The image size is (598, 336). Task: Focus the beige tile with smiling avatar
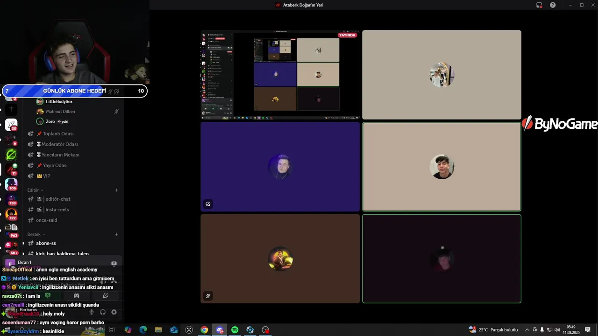click(441, 167)
